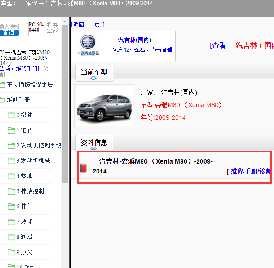Click the Xenia M80 car thumbnail

click(105, 106)
